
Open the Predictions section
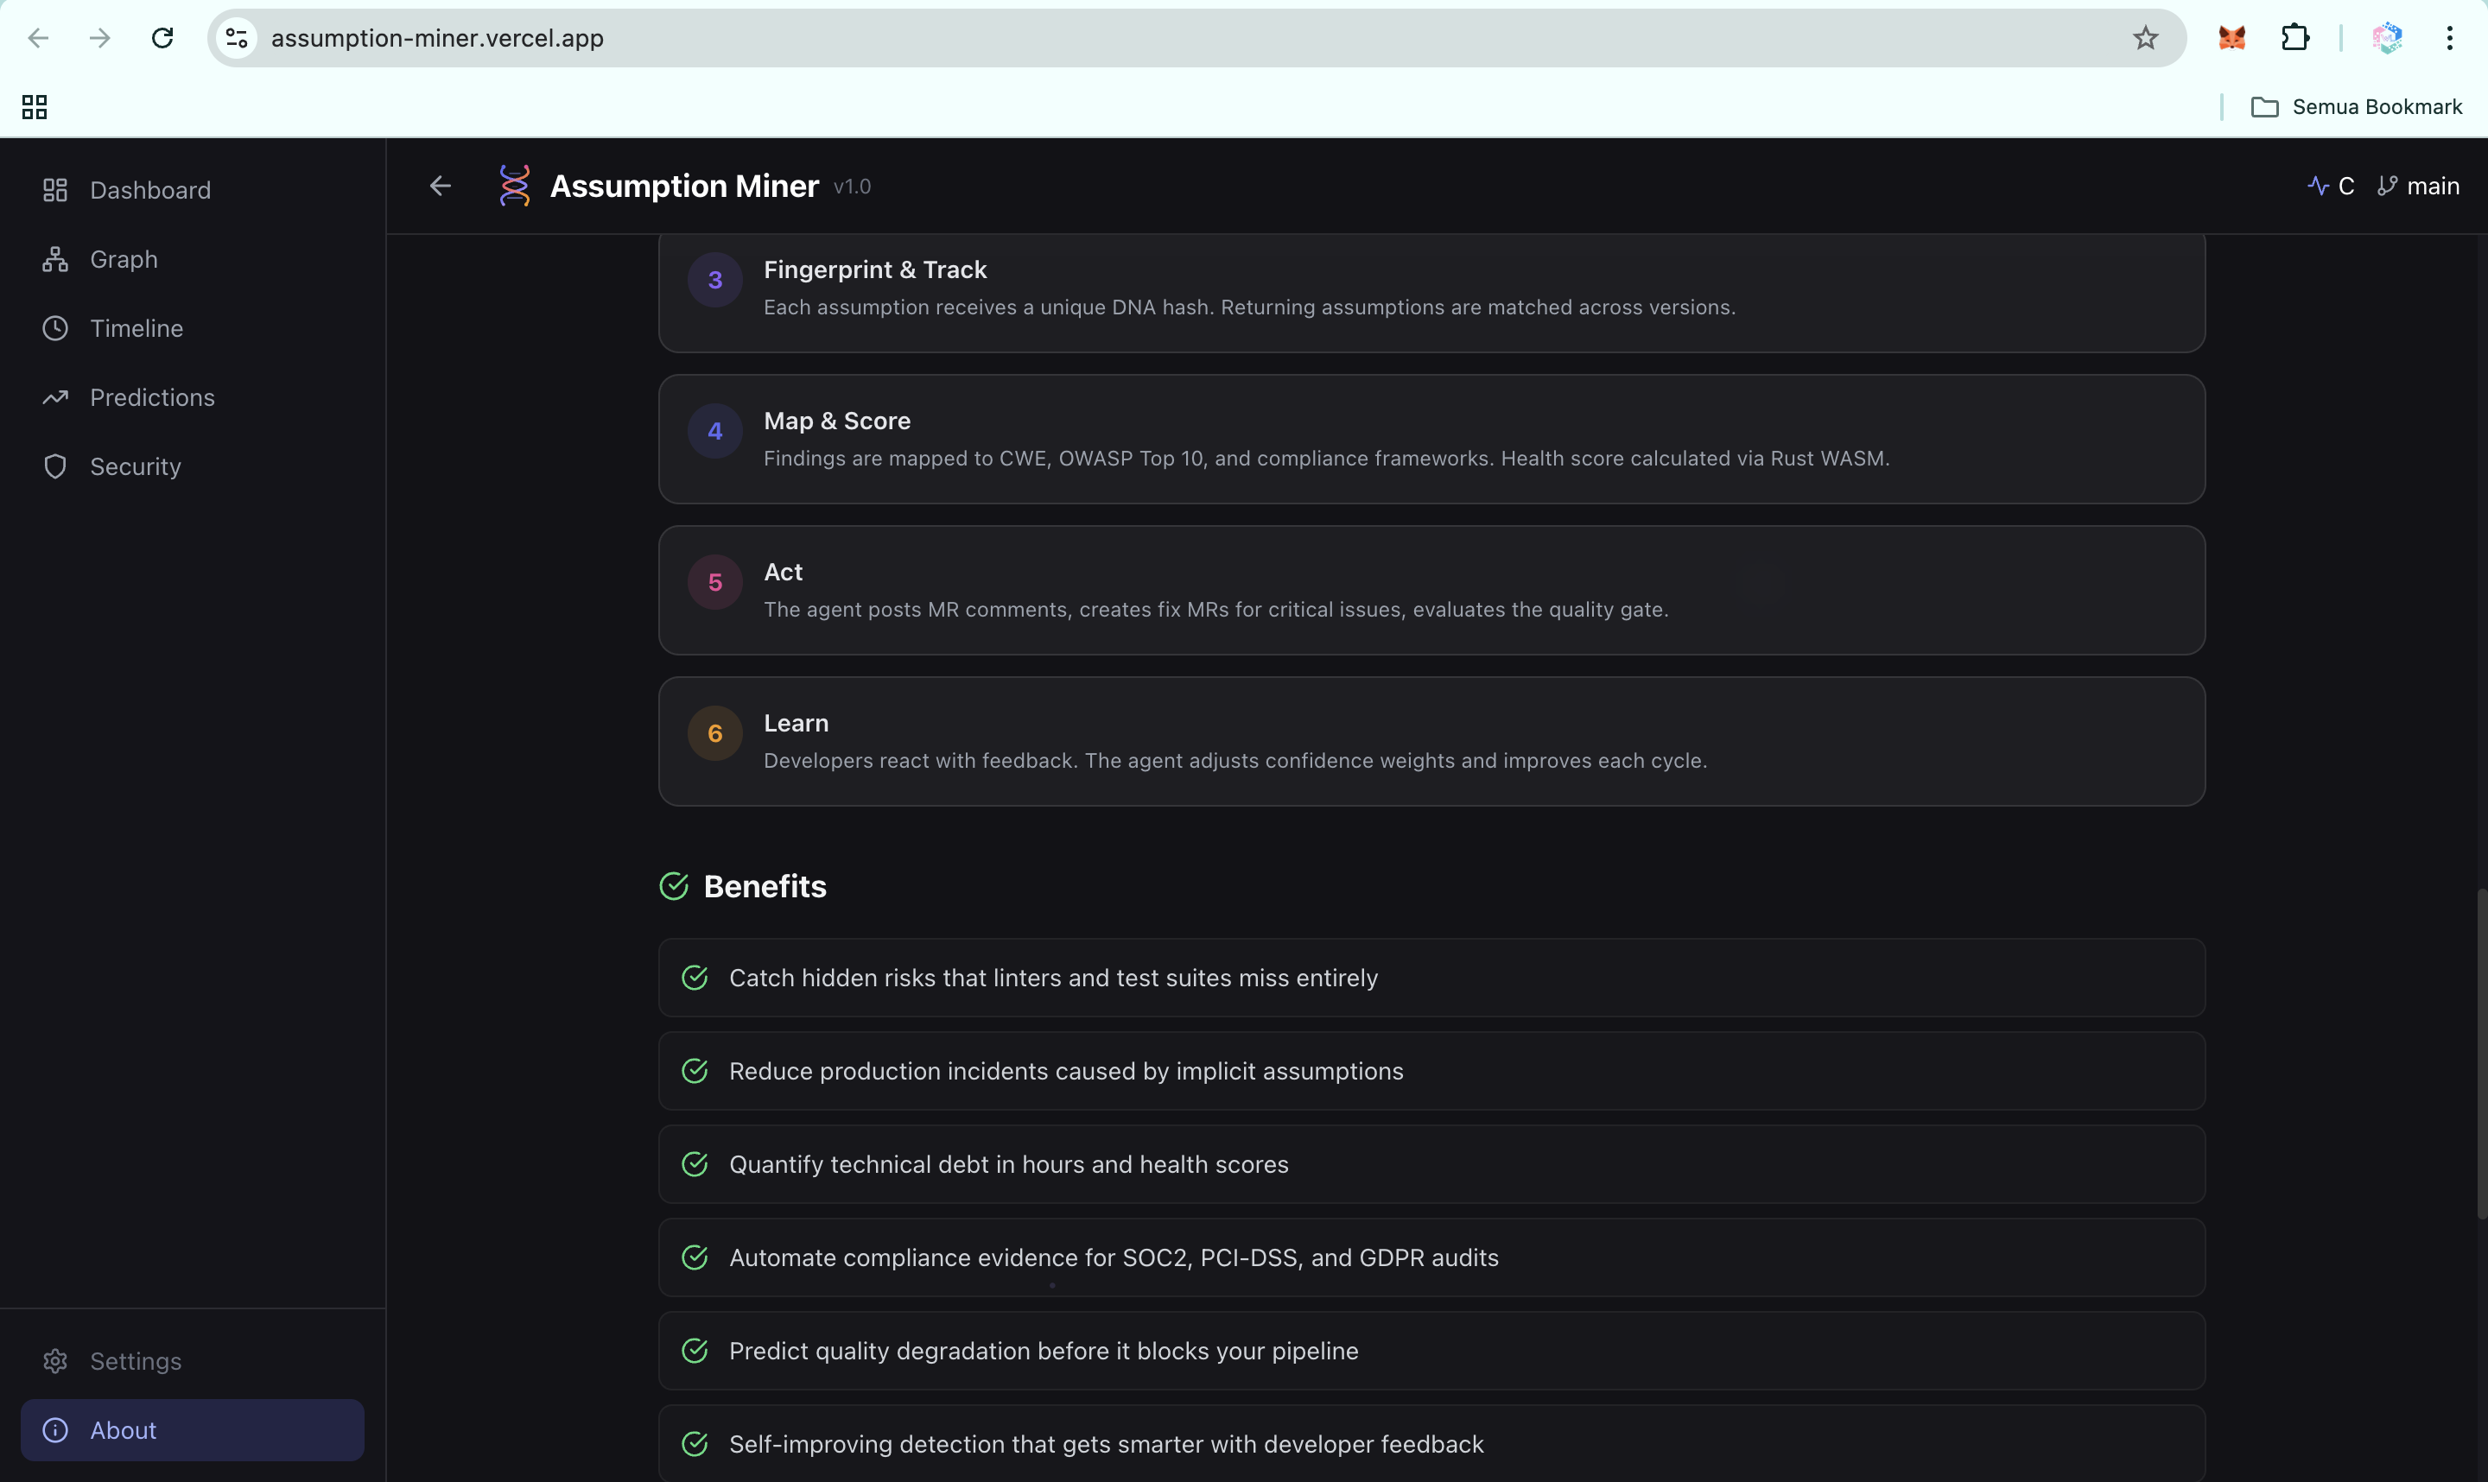(152, 397)
